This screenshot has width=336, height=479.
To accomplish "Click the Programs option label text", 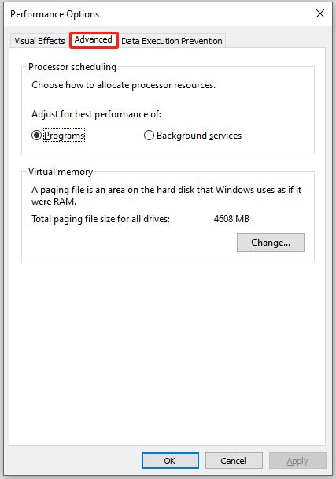I will click(x=64, y=136).
